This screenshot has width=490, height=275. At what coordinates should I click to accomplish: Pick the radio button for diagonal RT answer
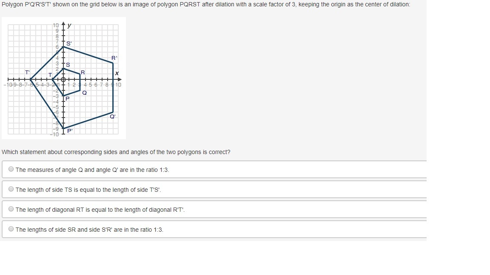[11, 209]
